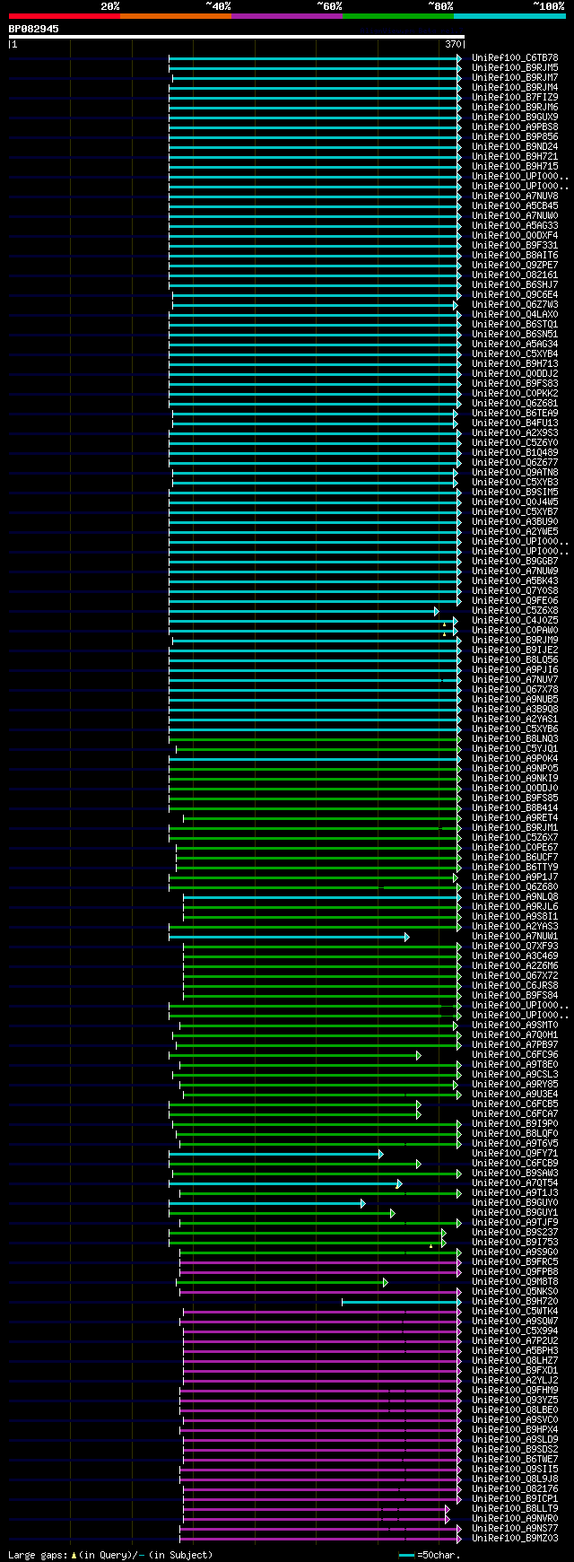Screen dimensions: 574x1562
Task: Click the UniRef100_B8B414 label
Action: coord(515,808)
